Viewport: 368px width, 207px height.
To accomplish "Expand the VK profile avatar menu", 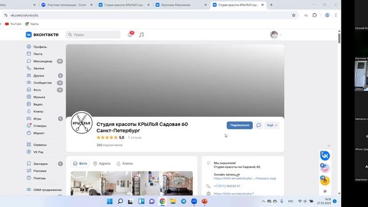I will point(276,34).
